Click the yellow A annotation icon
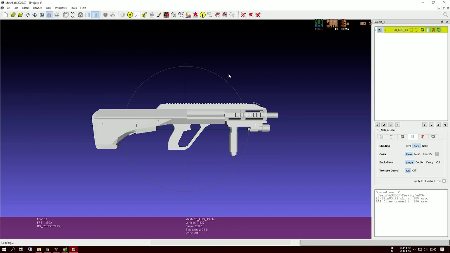 pos(130,15)
